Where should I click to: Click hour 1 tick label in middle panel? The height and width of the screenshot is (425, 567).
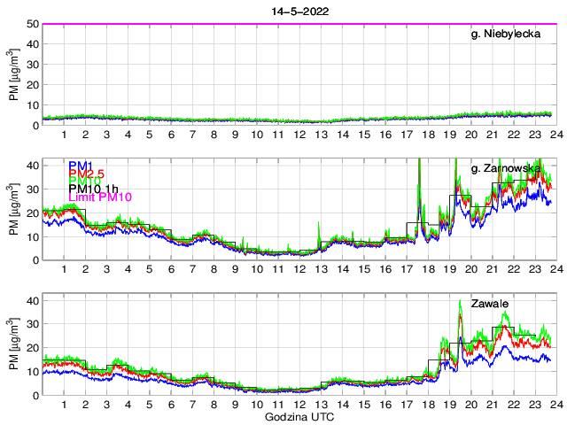(x=65, y=269)
